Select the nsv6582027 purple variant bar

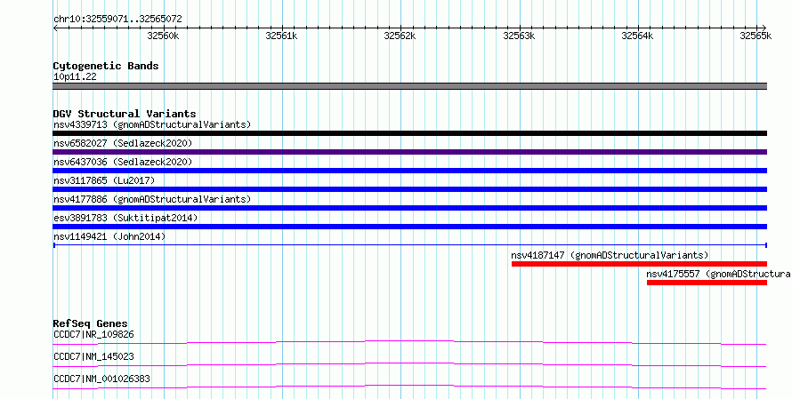pos(409,152)
